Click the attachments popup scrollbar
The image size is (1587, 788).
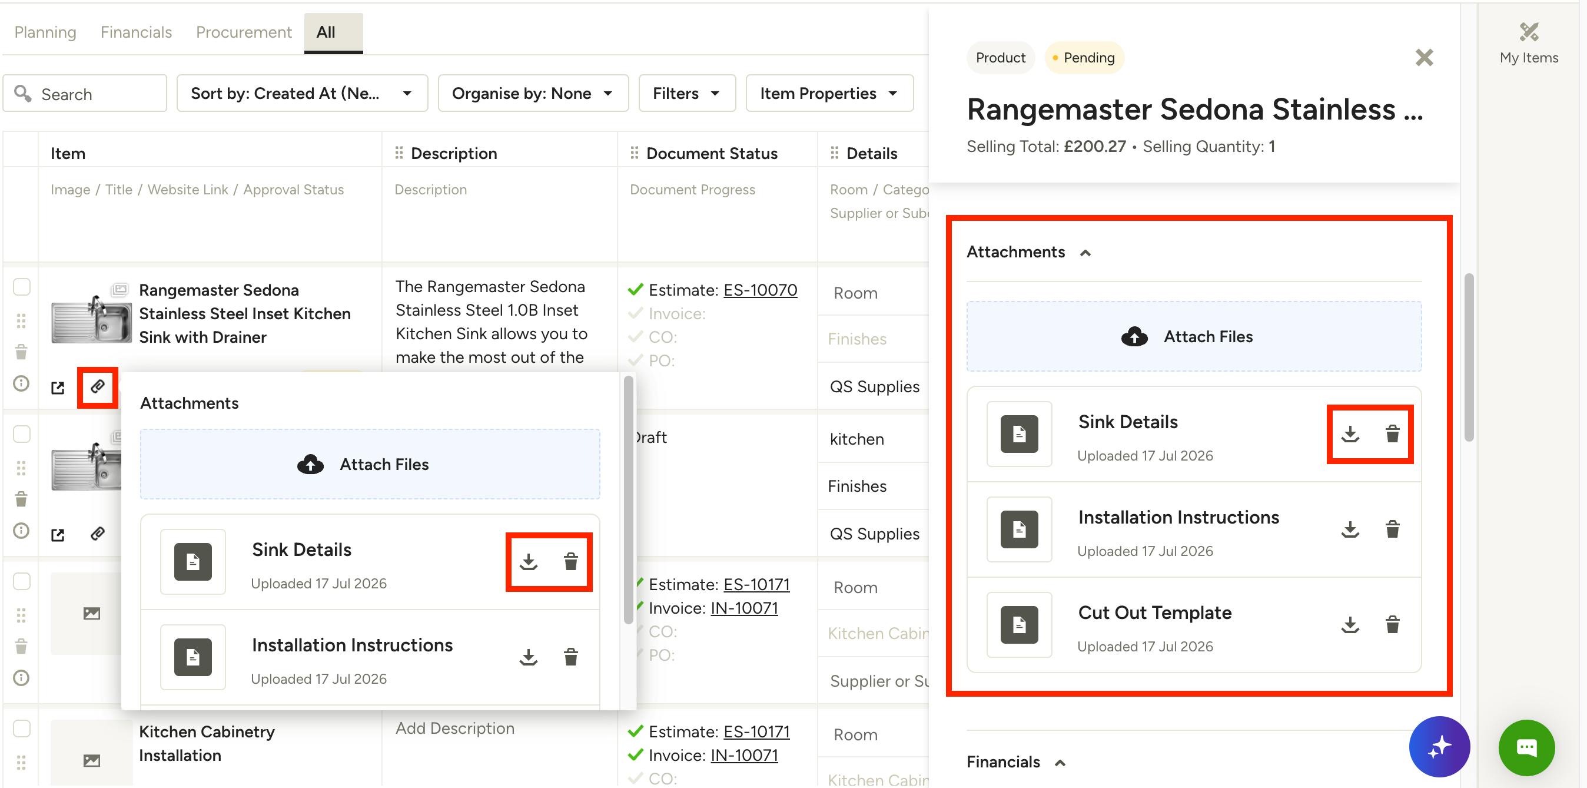coord(629,499)
